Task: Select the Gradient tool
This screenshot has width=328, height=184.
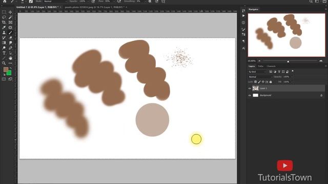Action: tap(4, 43)
